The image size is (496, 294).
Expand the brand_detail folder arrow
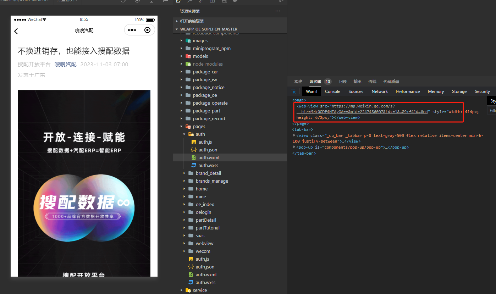[x=184, y=173]
